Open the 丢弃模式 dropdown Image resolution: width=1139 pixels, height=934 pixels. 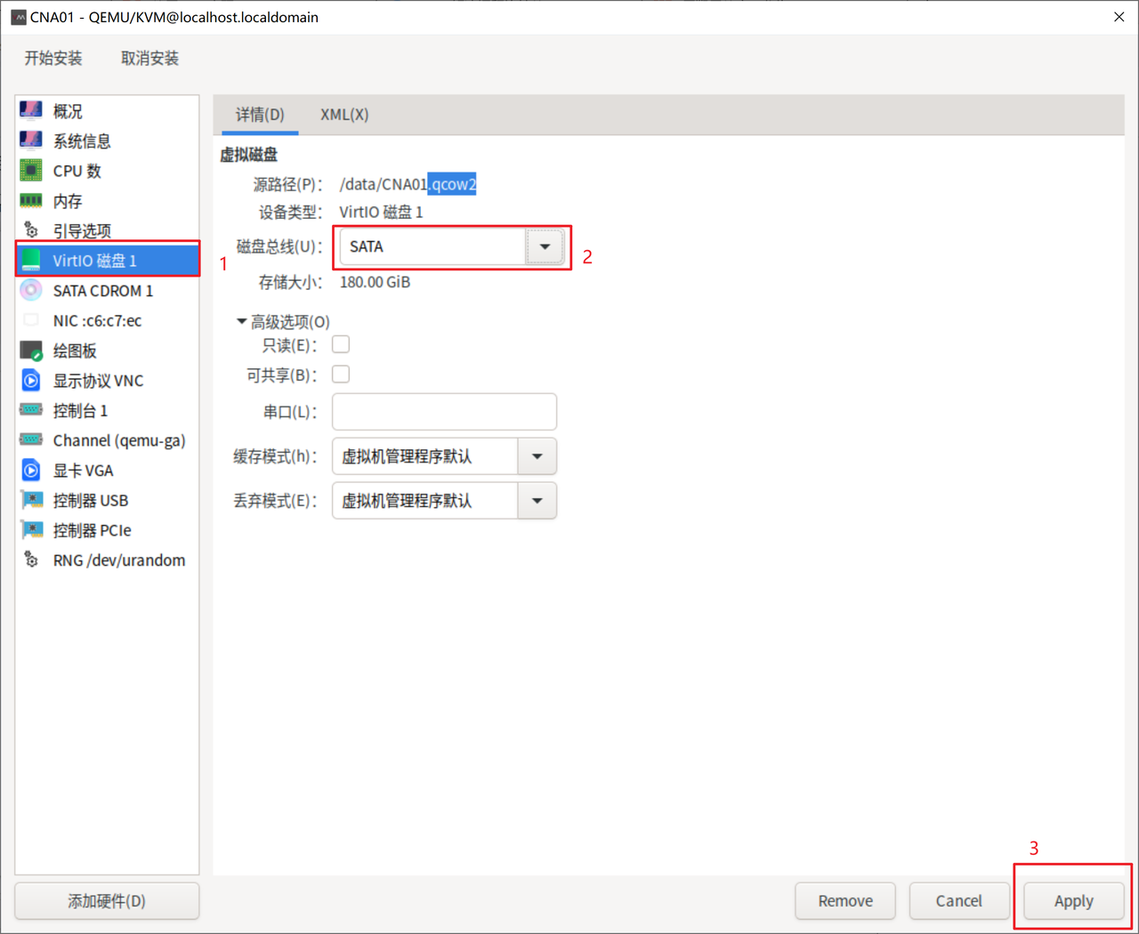(537, 501)
